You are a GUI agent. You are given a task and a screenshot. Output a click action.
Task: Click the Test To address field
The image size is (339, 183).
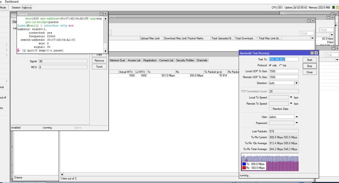284,59
